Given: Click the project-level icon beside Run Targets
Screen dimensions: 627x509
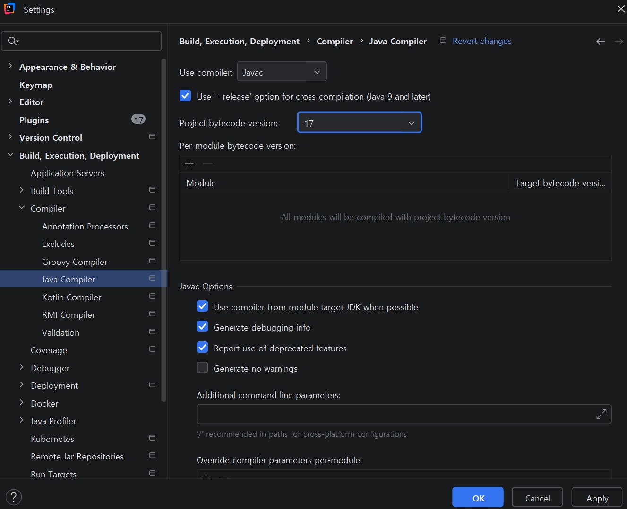Looking at the screenshot, I should (152, 474).
